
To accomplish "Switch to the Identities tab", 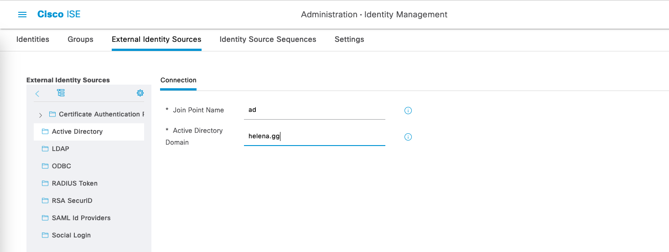I will click(x=33, y=39).
